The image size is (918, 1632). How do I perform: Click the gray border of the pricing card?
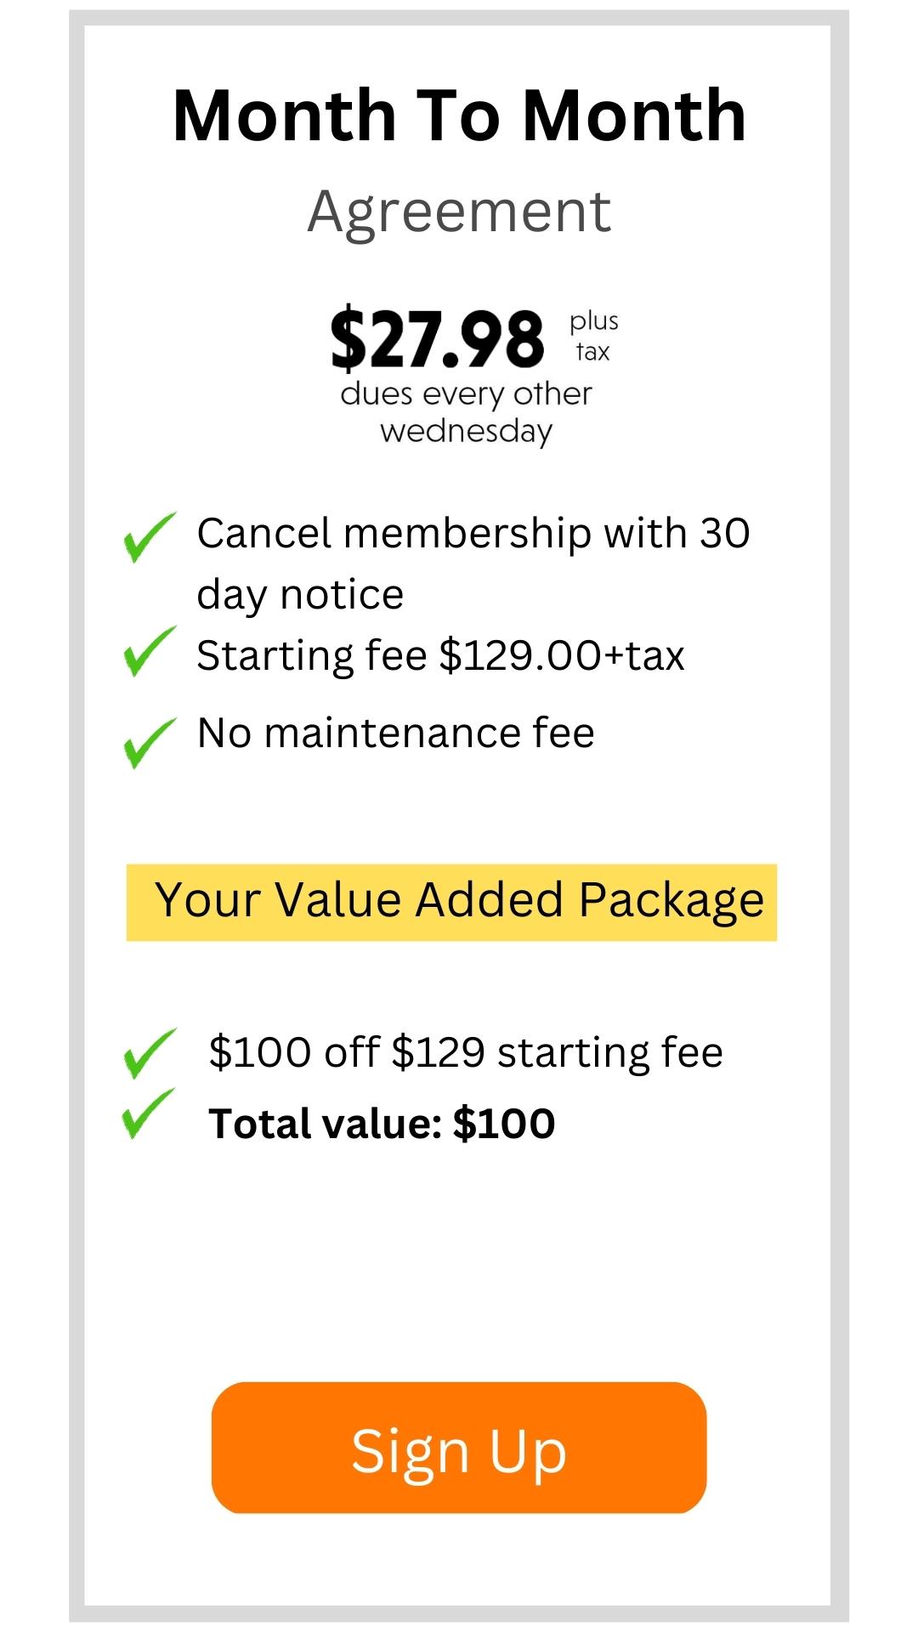[76, 816]
